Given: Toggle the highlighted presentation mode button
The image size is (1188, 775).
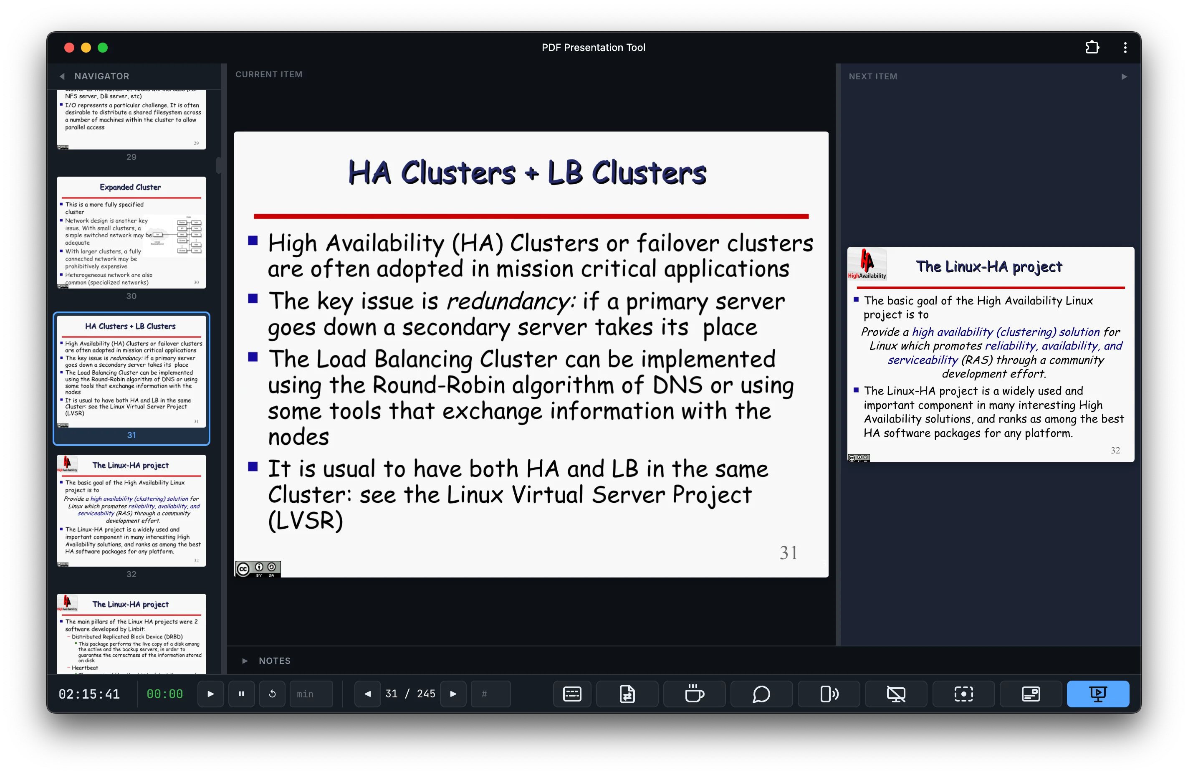Looking at the screenshot, I should [x=1098, y=694].
